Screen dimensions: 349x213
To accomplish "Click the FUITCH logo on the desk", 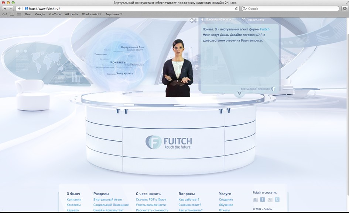I will (x=169, y=142).
